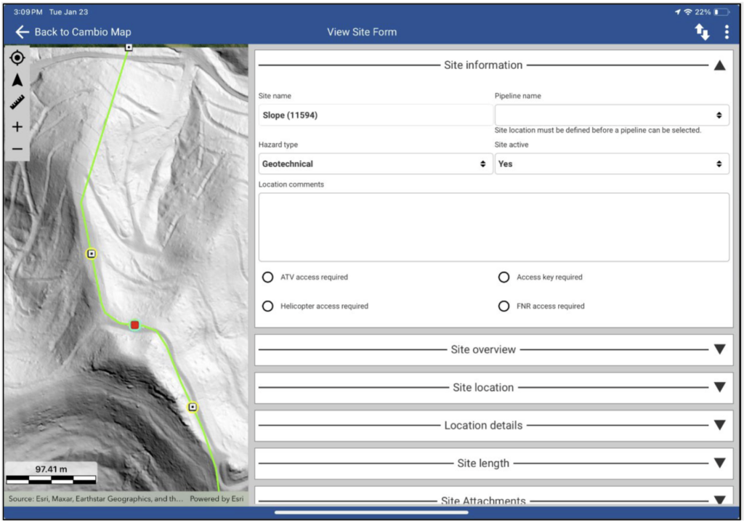Expand the Site Attachments section
The image size is (744, 523).
tap(719, 500)
